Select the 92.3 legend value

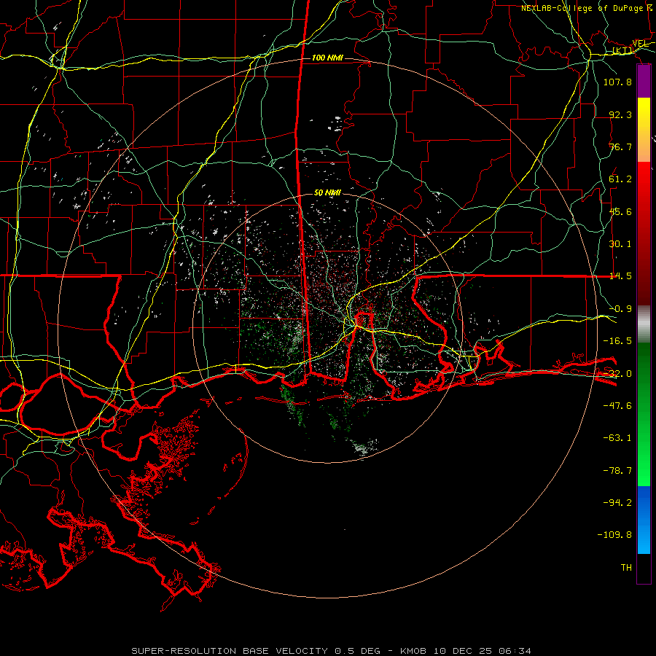620,114
